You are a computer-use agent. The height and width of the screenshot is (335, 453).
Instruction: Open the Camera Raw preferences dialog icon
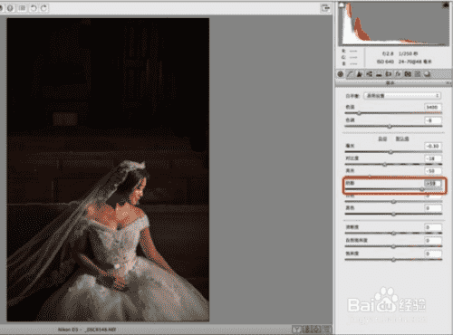pyautogui.click(x=22, y=8)
